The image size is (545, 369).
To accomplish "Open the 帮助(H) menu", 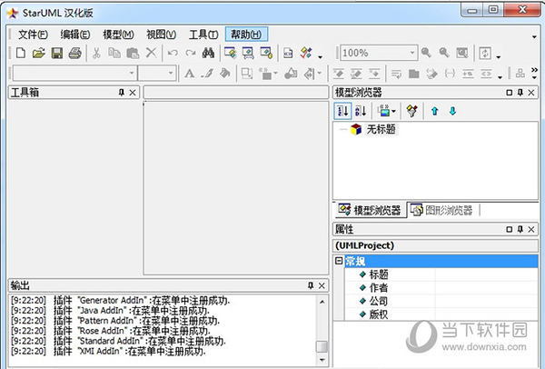I will [246, 35].
